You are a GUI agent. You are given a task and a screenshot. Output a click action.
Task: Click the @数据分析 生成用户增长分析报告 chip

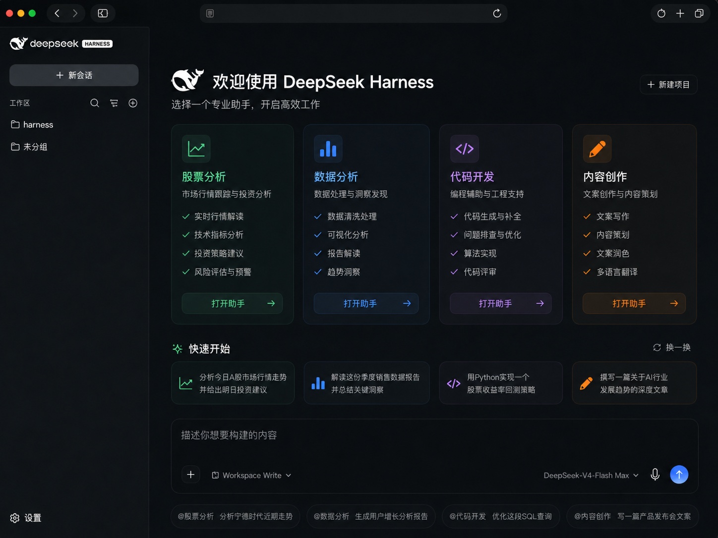[x=371, y=516]
